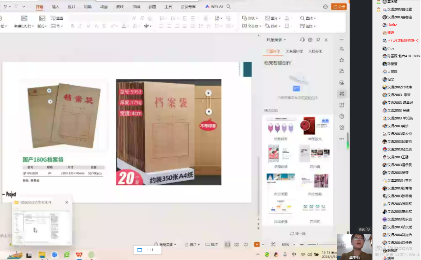Click the WPS AI button in ribbon
The image size is (421, 260).
coord(214,7)
